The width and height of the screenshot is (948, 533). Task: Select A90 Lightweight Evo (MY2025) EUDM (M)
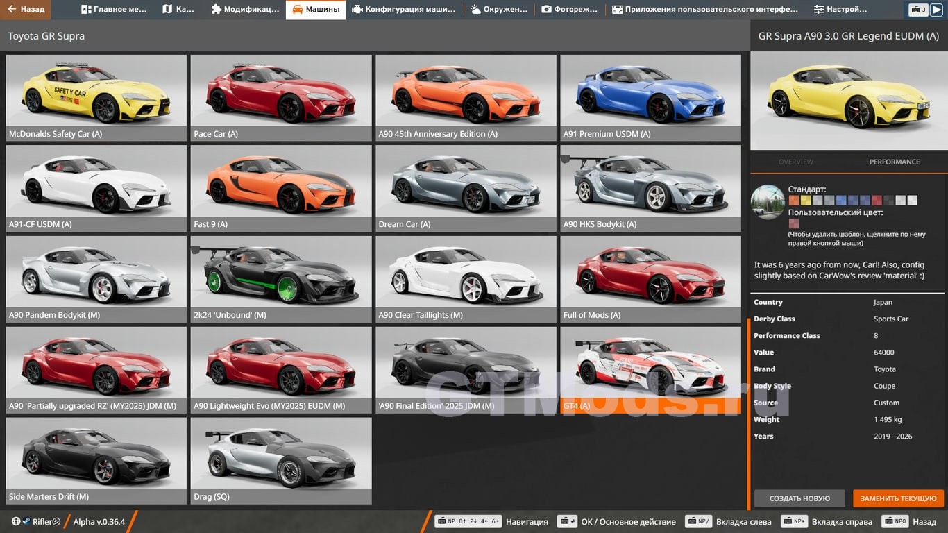[281, 371]
